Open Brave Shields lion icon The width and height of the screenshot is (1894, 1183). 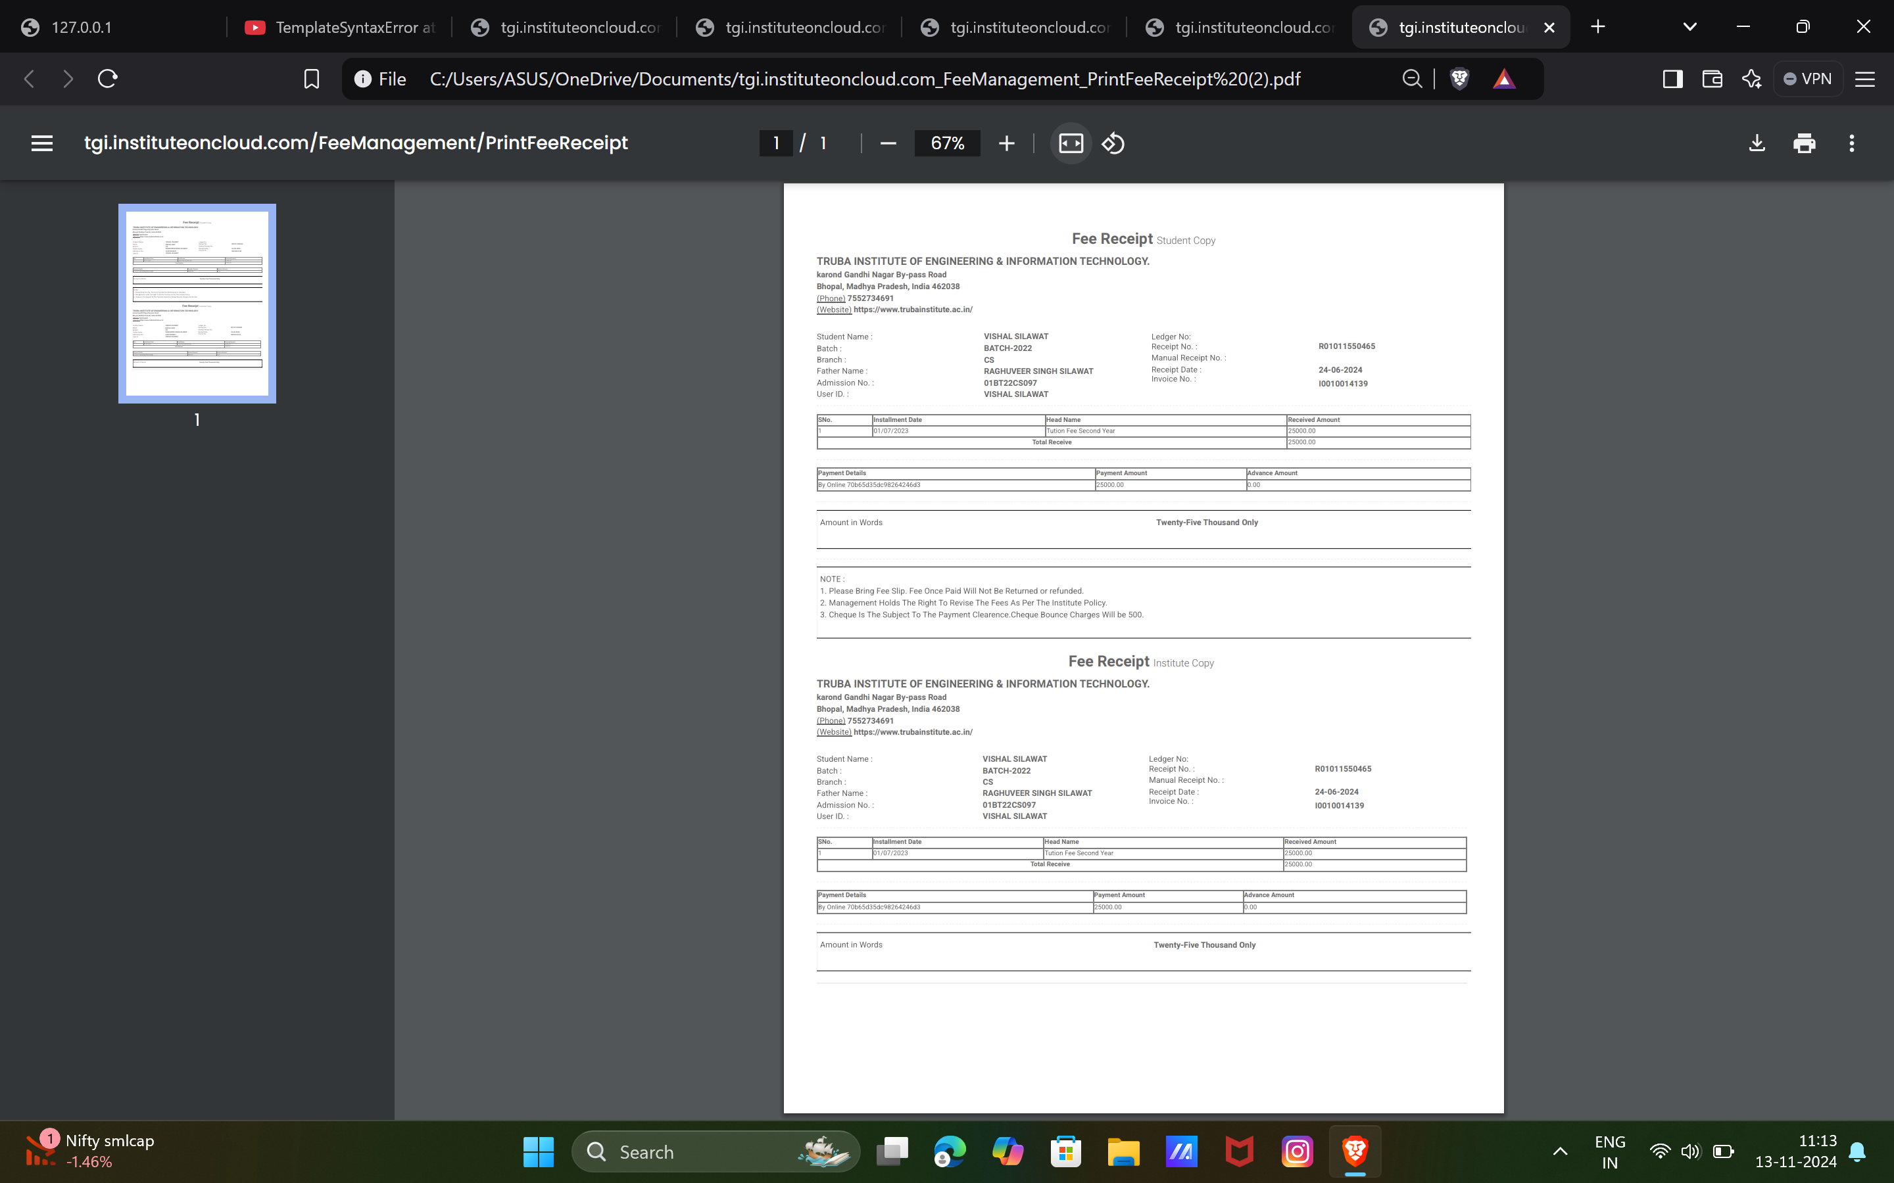[1460, 79]
